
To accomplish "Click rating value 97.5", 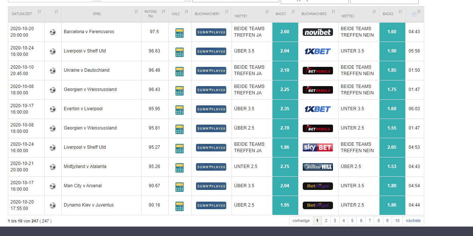I will point(154,32).
